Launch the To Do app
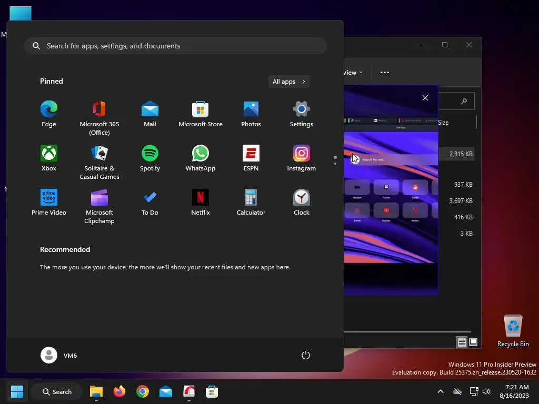539x404 pixels. pyautogui.click(x=150, y=203)
